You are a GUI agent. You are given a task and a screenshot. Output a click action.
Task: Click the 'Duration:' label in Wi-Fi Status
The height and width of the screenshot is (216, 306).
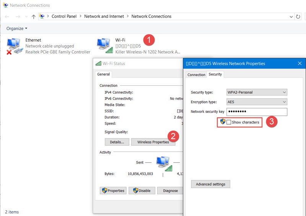[x=112, y=117]
